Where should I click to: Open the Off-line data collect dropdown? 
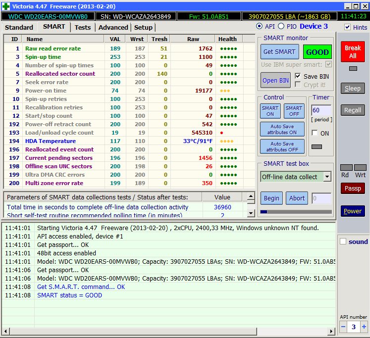327,177
